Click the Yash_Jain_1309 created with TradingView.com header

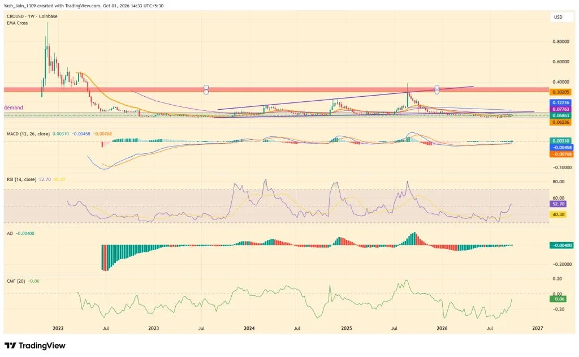pos(84,6)
